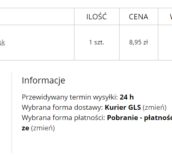Click the bold "Pobranie - płatność" payment text

tap(139, 118)
